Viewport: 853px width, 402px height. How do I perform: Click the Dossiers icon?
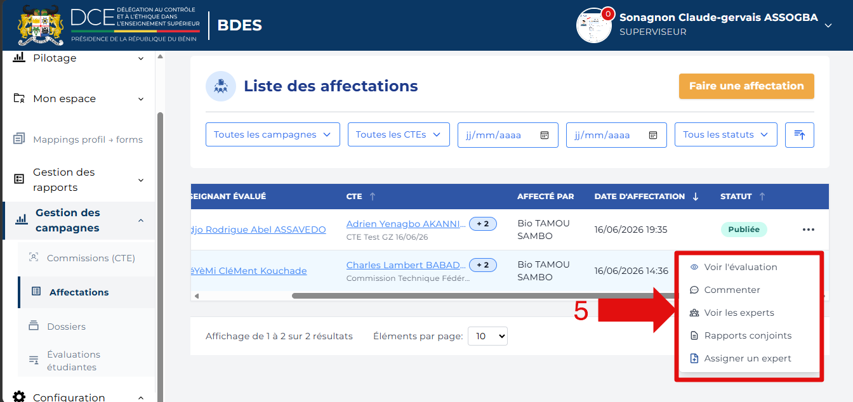34,326
